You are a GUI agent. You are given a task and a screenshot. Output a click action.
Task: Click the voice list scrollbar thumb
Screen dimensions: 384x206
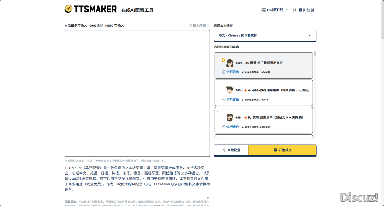pos(315,54)
